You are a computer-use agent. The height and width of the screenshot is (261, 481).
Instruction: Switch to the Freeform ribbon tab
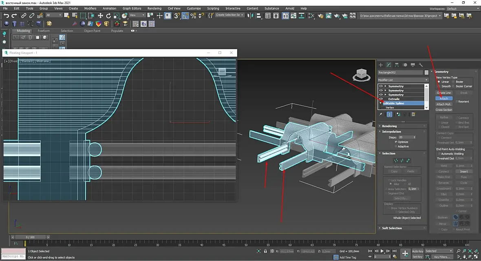click(x=44, y=31)
